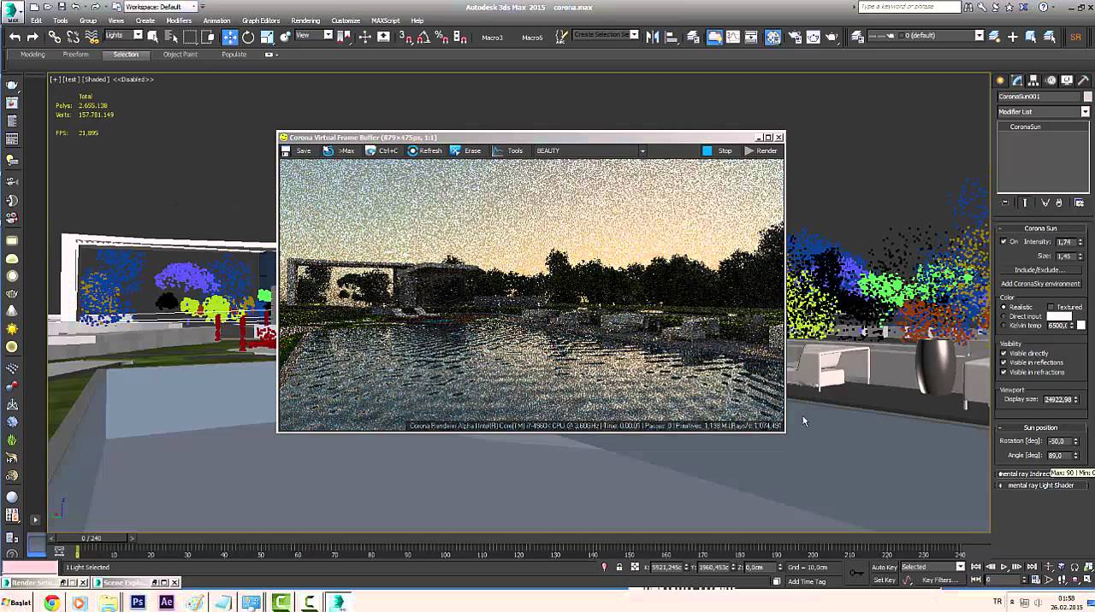
Task: Select the Unlink Selection tool
Action: pyautogui.click(x=73, y=37)
